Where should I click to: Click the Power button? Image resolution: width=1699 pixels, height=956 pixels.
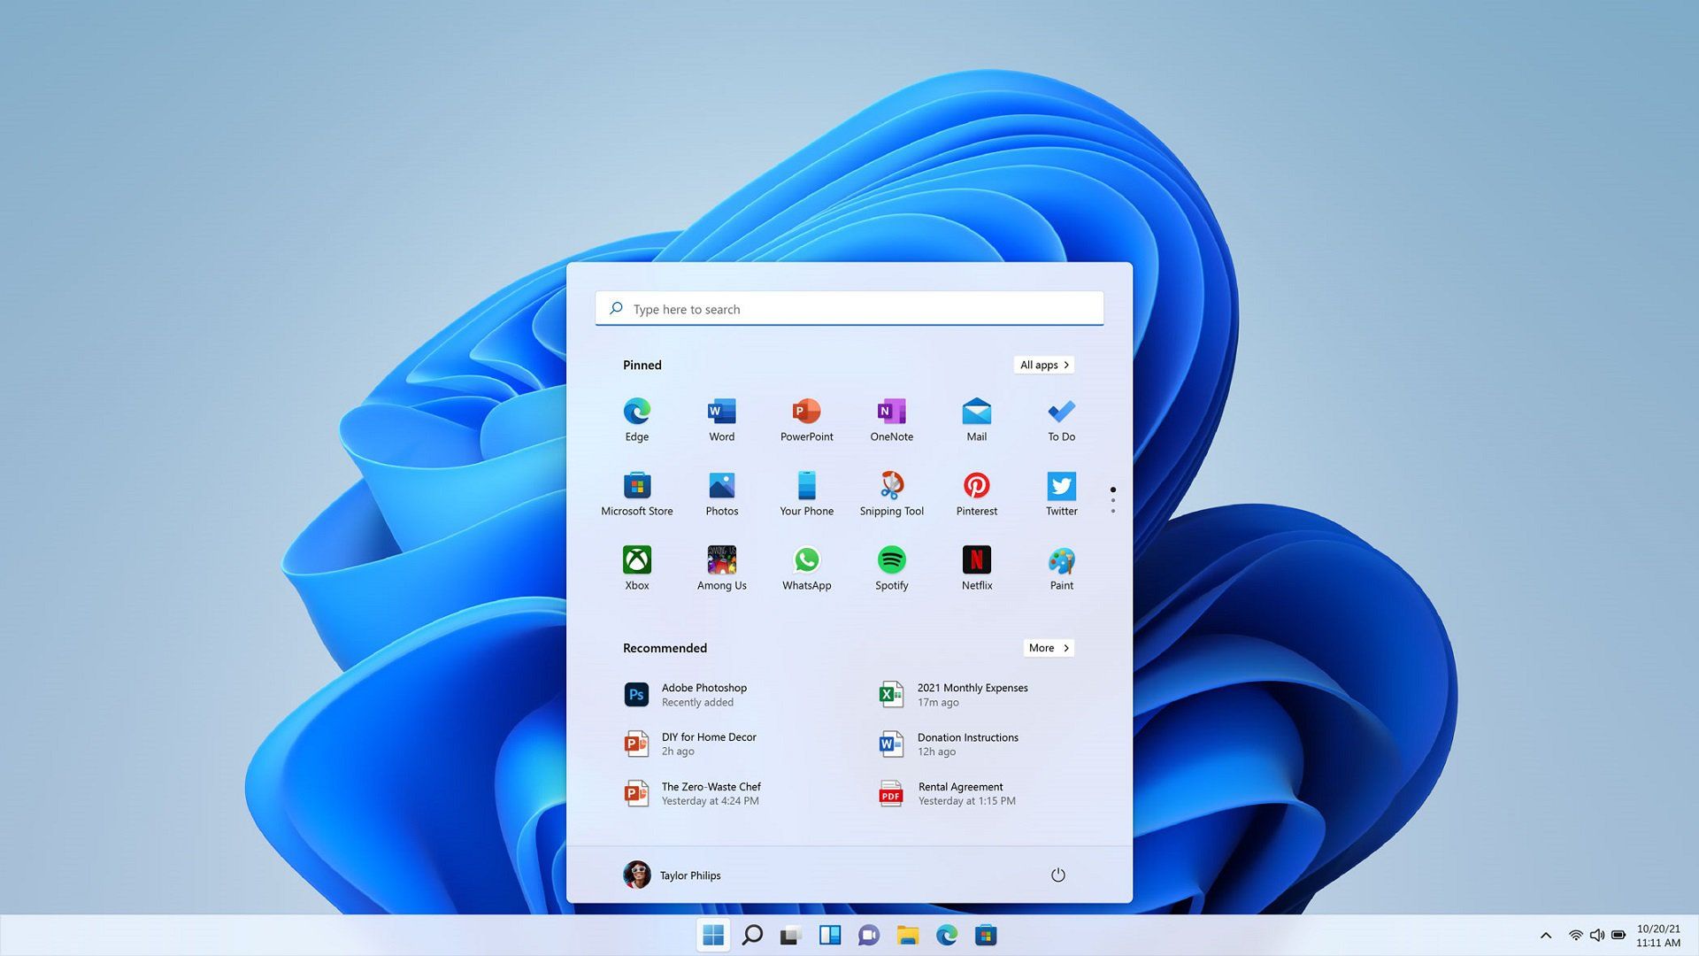[1056, 875]
